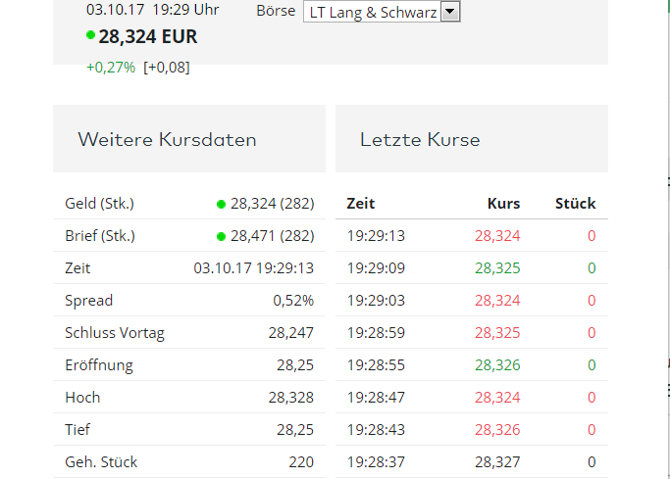Click the Zeit column header
The height and width of the screenshot is (479, 670).
pos(361,204)
